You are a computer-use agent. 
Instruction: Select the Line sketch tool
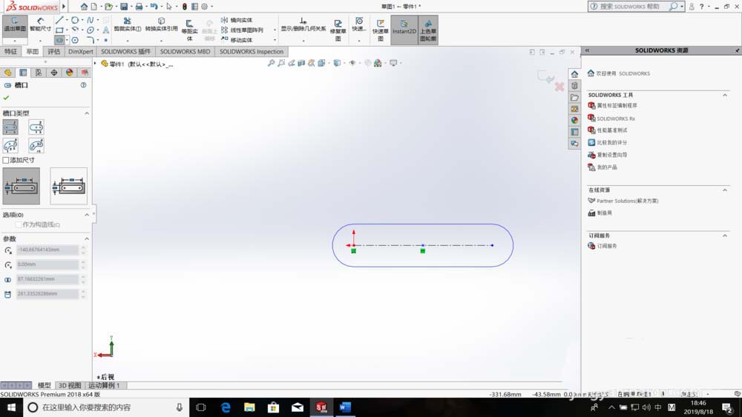[x=59, y=20]
